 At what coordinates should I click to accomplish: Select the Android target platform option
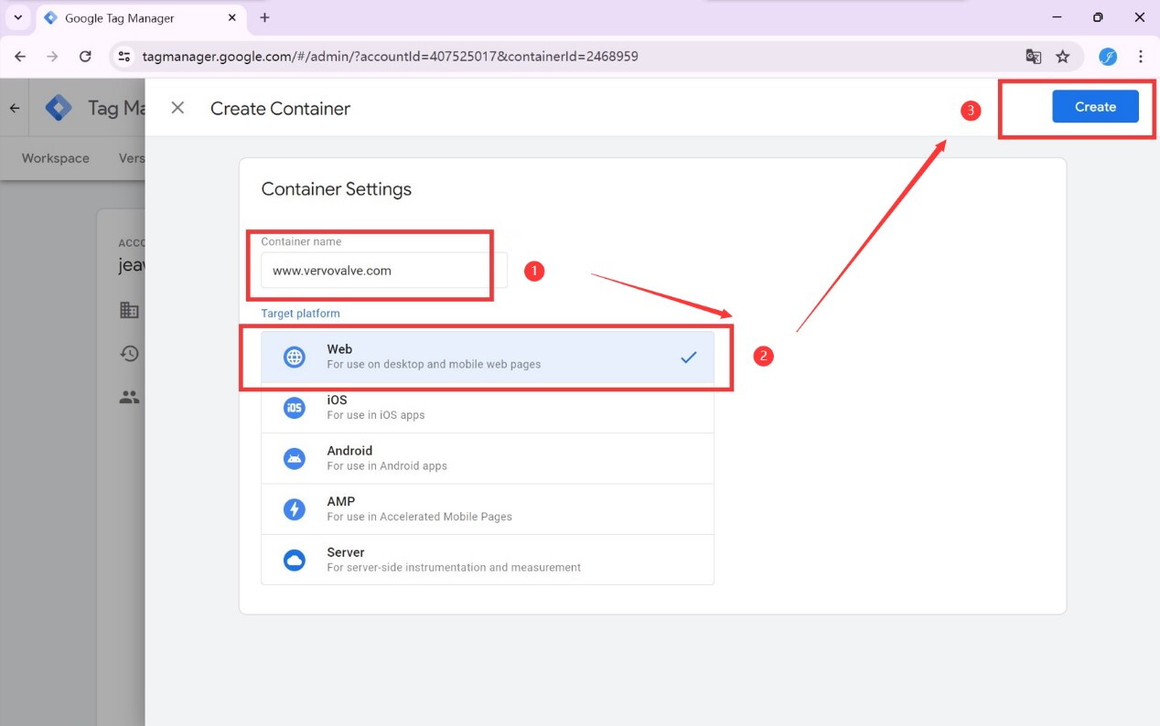(x=487, y=458)
